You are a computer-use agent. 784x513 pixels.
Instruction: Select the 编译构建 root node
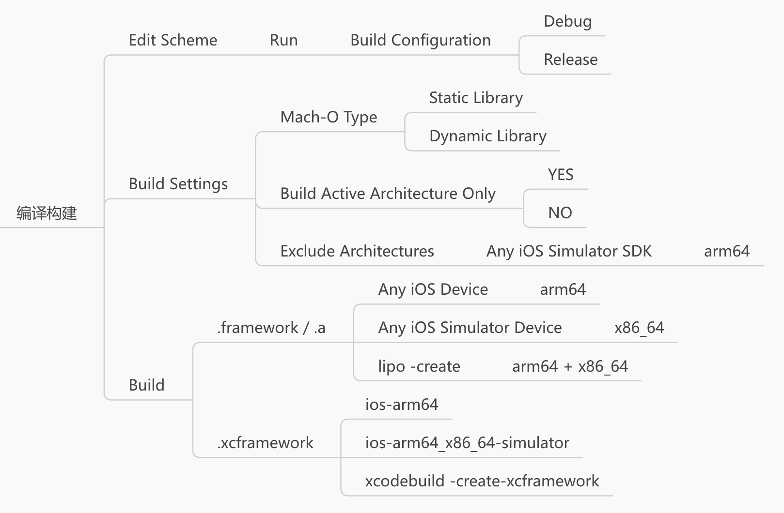(47, 213)
